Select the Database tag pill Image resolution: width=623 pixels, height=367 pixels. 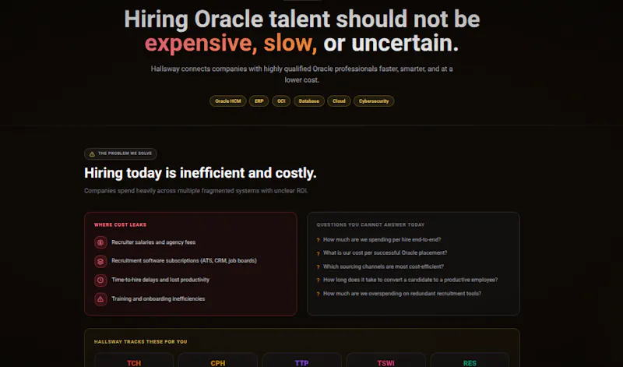coord(308,101)
